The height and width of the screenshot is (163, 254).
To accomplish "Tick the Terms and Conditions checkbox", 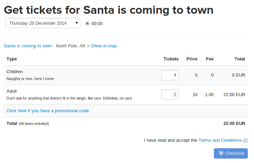I will pyautogui.click(x=245, y=140).
